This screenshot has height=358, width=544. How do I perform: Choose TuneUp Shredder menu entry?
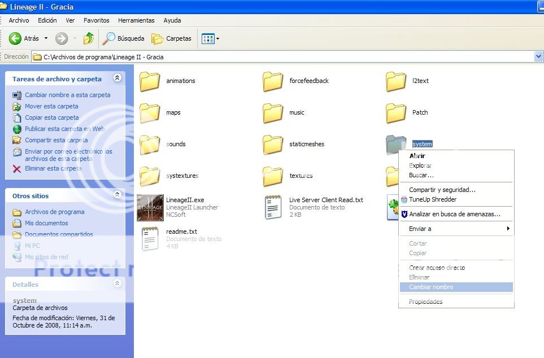click(456, 199)
